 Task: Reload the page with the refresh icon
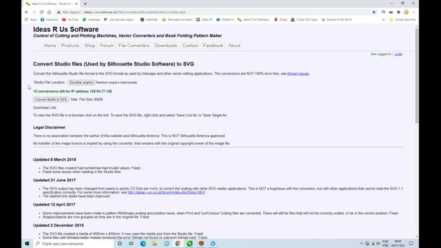pos(41,12)
